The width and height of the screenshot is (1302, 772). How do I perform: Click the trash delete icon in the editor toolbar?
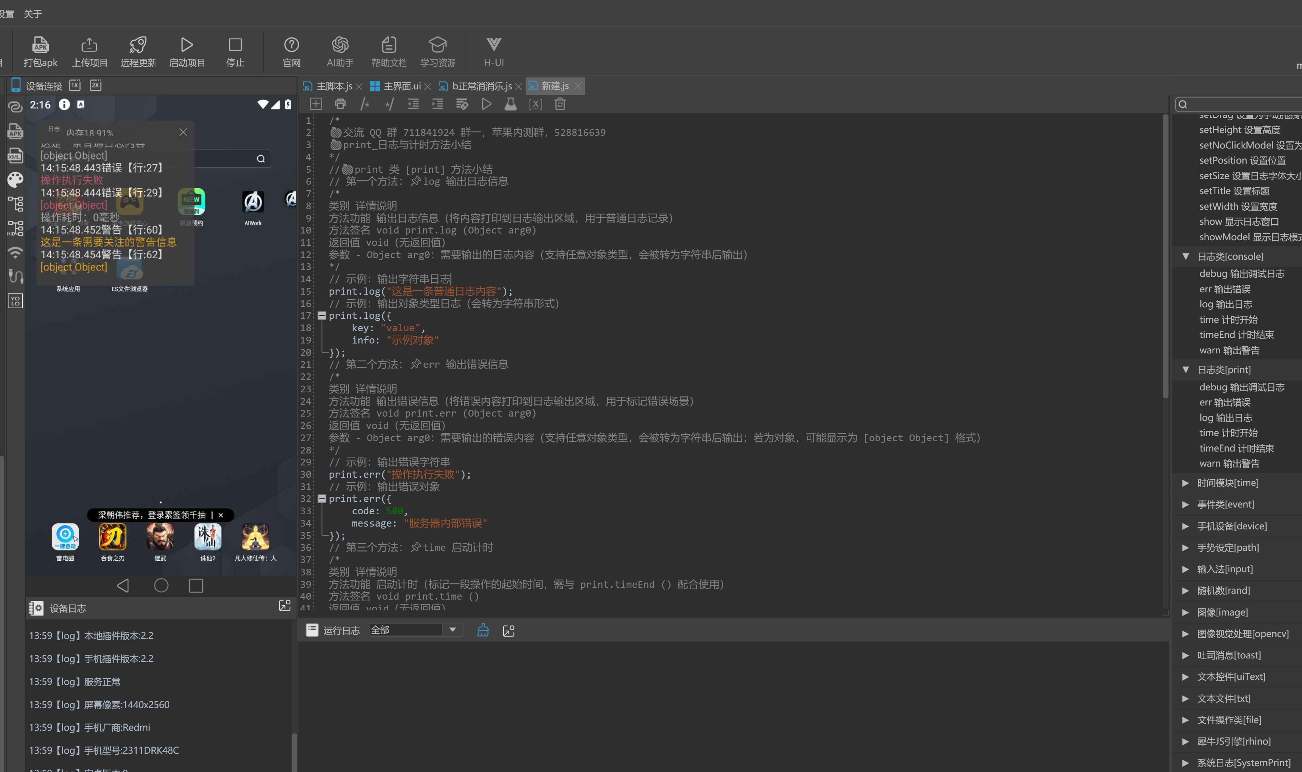(x=560, y=104)
